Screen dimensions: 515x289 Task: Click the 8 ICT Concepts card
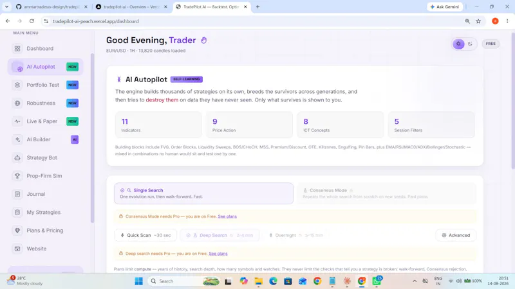coord(341,125)
